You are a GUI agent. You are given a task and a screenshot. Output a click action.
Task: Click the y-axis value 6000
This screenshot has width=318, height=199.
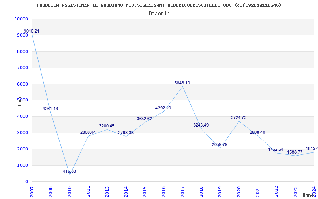pos(22,84)
